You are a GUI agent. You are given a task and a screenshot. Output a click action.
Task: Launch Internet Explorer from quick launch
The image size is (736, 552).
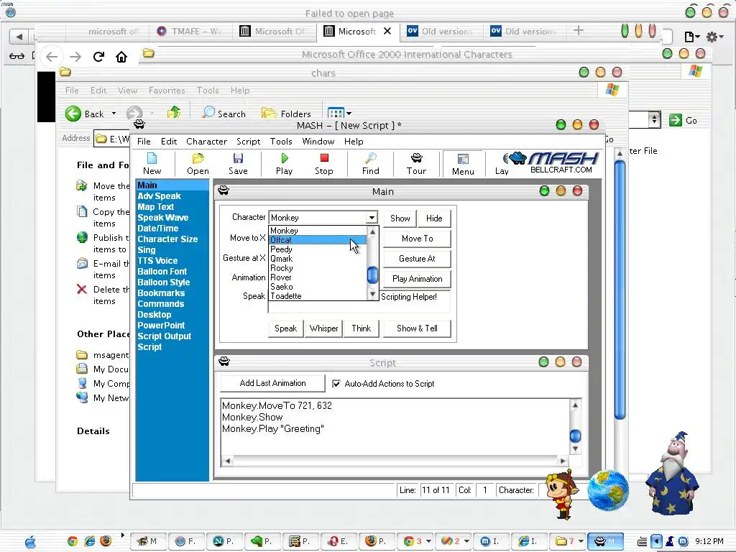pos(89,541)
